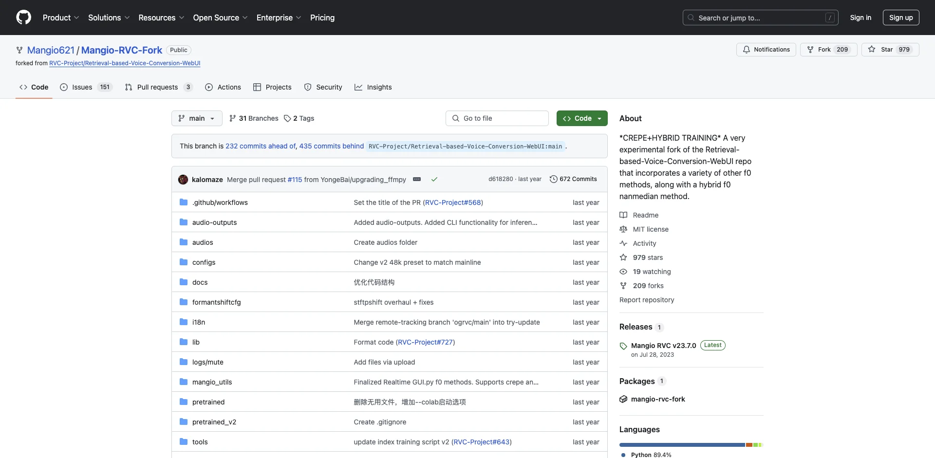The height and width of the screenshot is (458, 935).
Task: Open the docs folder
Action: (x=200, y=282)
